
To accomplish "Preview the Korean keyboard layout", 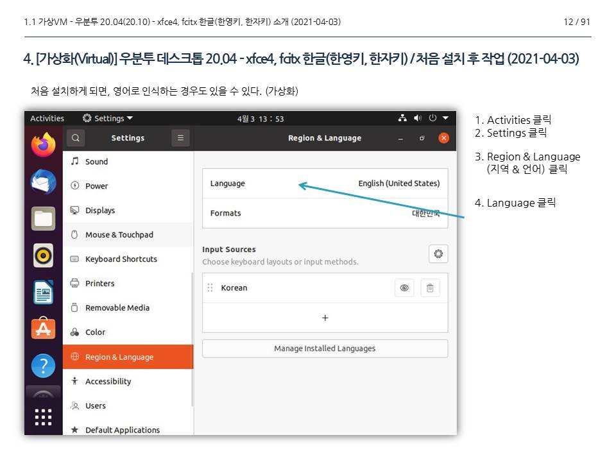I will 404,288.
